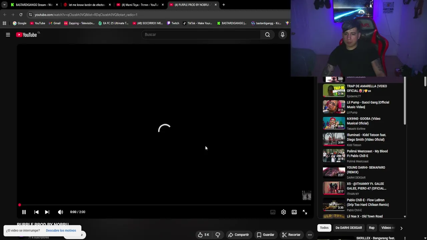Activate voice search microphone
This screenshot has width=427, height=240.
coord(283,35)
